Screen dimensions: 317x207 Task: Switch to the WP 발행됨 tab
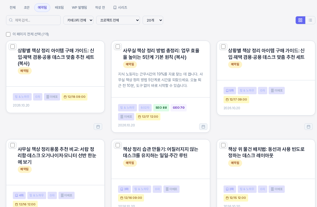[79, 7]
